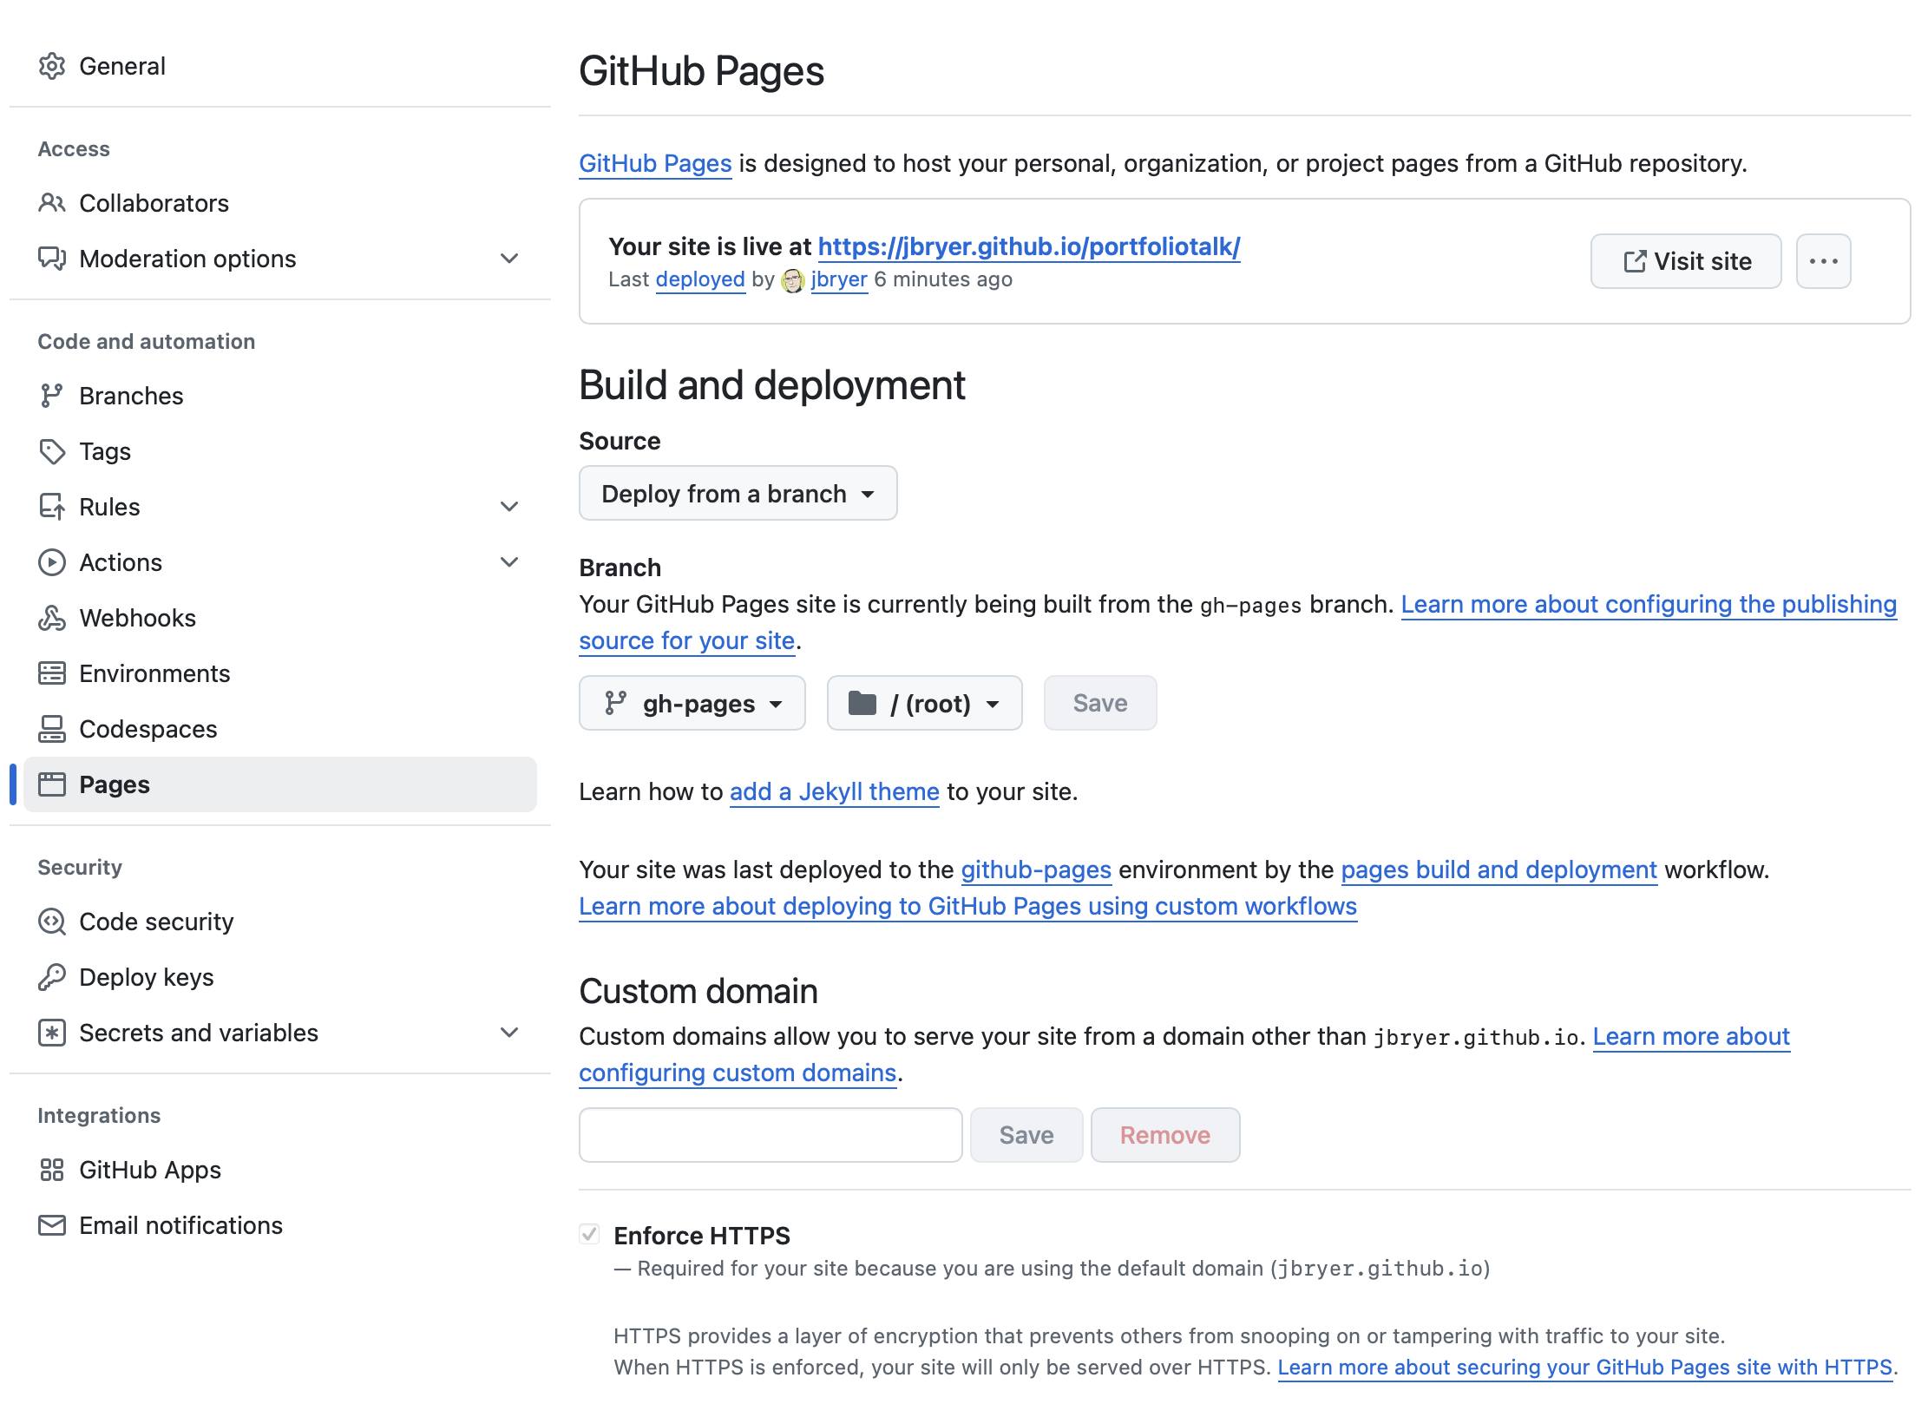Open the / (root) folder dropdown
Viewport: 1928px width, 1404px height.
(924, 704)
